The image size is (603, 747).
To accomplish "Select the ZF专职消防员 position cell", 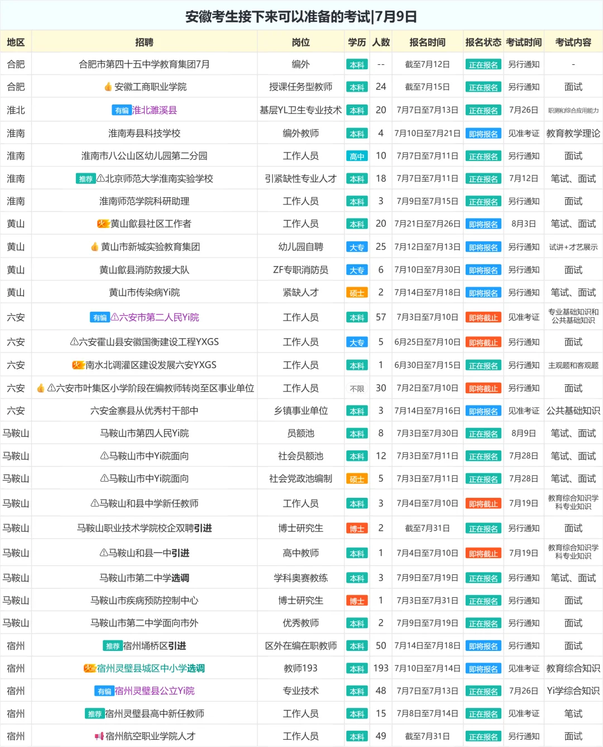I will pyautogui.click(x=300, y=270).
